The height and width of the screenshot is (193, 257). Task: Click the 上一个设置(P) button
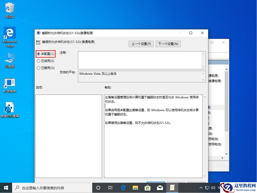(x=141, y=44)
